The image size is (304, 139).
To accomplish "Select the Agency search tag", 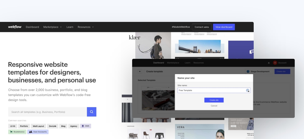I will (74, 126).
